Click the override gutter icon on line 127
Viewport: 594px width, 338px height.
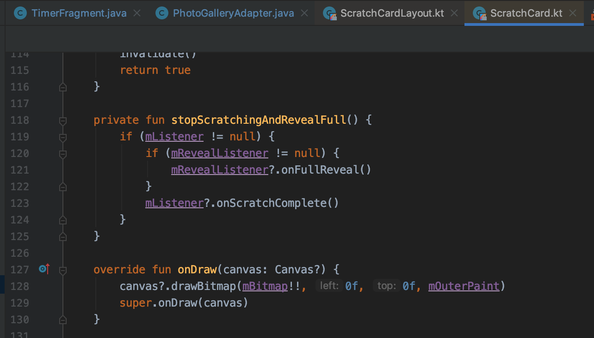[44, 269]
